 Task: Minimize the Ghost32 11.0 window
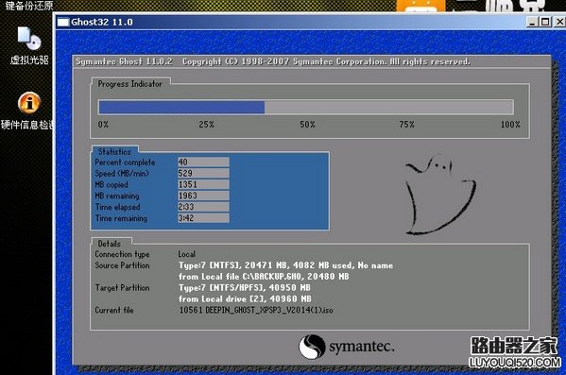[532, 22]
